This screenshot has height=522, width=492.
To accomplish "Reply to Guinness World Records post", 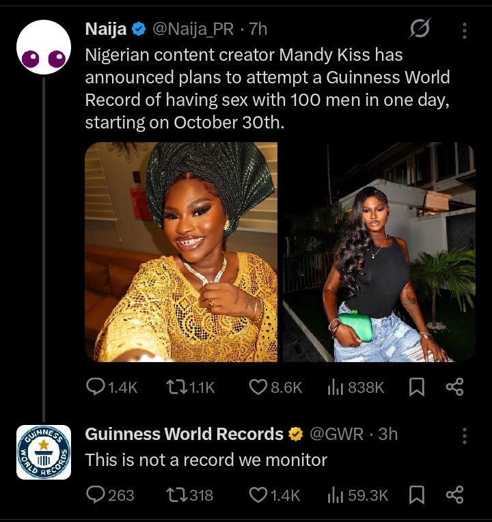I will [96, 495].
